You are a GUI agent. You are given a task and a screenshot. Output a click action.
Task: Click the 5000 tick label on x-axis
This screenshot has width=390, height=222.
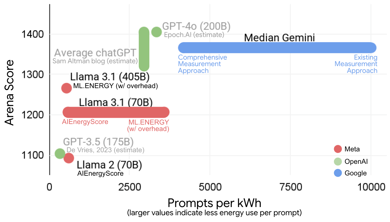(x=209, y=187)
